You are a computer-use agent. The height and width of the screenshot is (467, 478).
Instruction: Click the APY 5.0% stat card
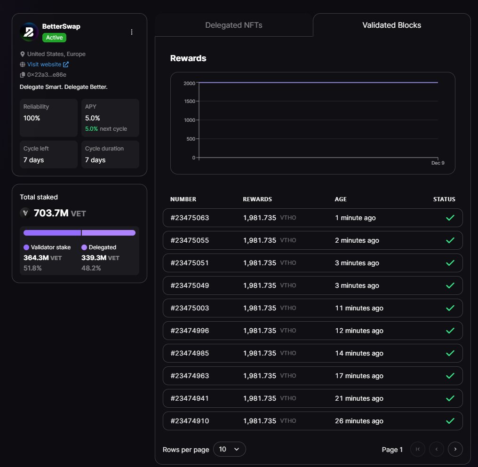point(111,118)
